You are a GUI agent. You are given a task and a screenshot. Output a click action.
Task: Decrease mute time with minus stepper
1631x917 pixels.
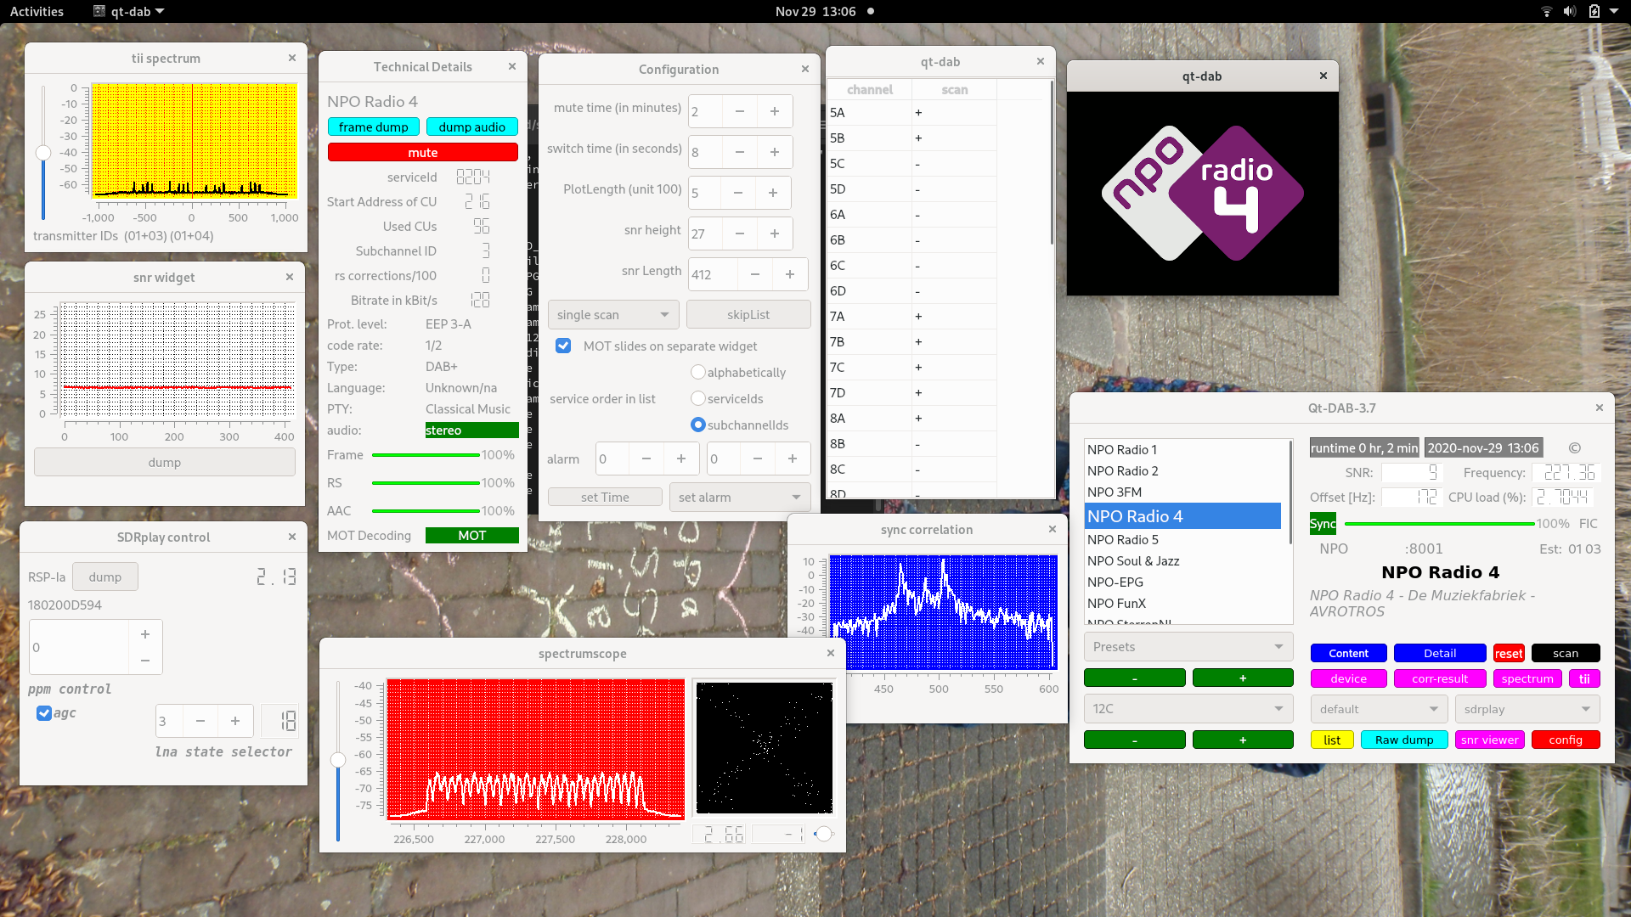click(740, 111)
